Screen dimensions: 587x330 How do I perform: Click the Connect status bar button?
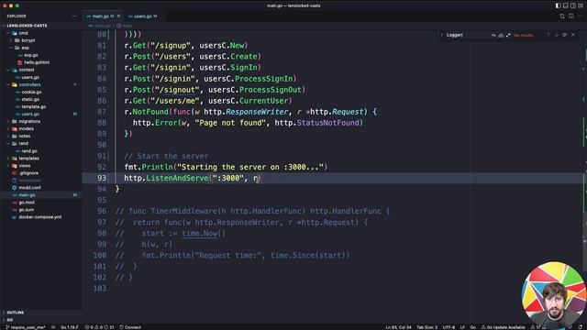point(130,327)
